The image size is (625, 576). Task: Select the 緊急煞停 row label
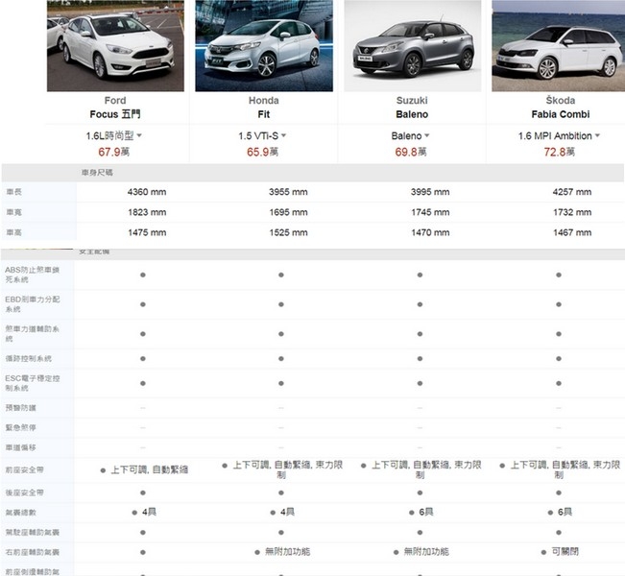(20, 428)
